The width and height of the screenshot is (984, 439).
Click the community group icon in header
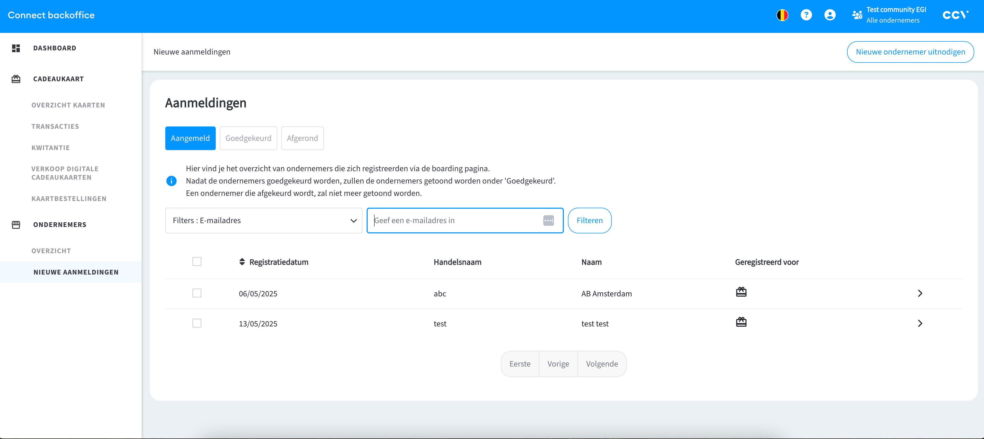[x=857, y=15]
